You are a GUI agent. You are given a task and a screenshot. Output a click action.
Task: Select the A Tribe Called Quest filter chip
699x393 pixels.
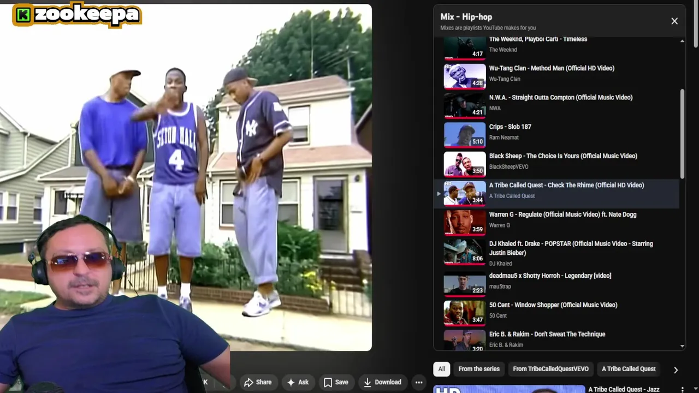(x=629, y=369)
